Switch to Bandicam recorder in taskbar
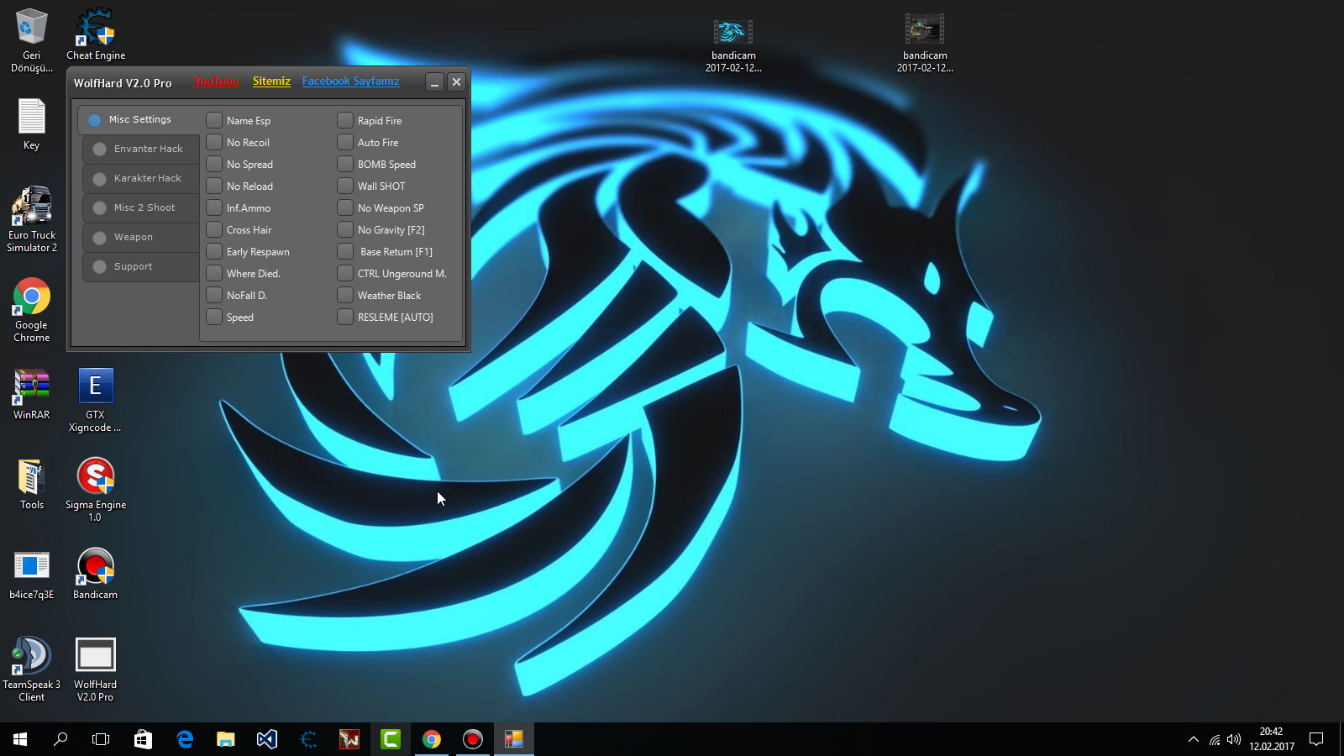The height and width of the screenshot is (756, 1344). (473, 739)
